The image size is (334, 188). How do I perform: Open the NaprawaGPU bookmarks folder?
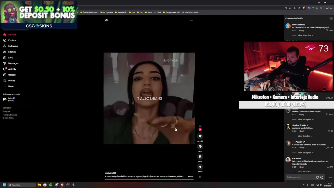coord(121,12)
